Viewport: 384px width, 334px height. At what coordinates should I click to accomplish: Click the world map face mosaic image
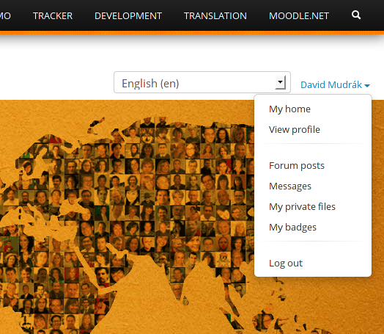(128, 217)
